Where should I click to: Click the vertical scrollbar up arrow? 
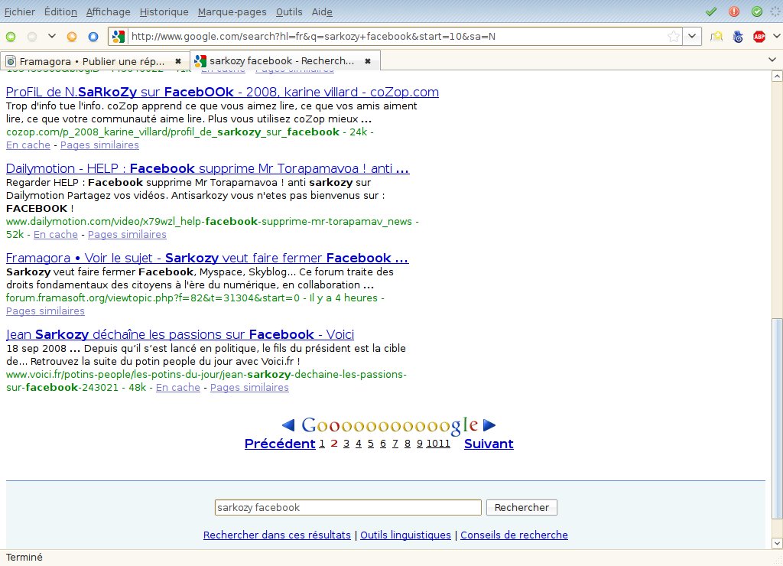[777, 76]
